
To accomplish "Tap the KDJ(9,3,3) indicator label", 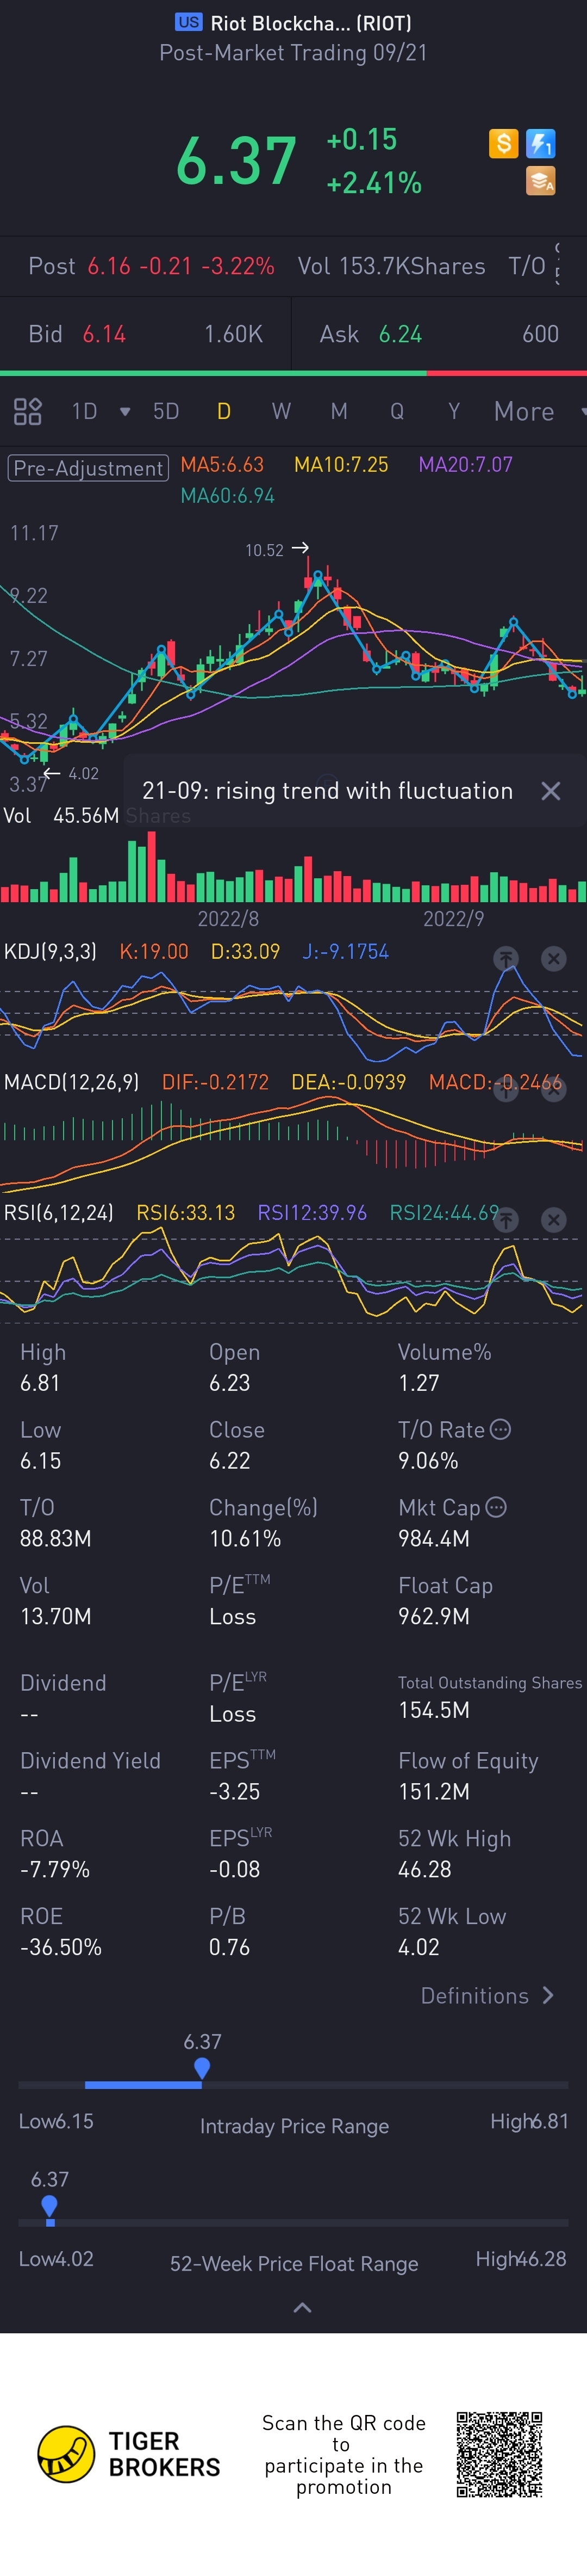I will (50, 951).
